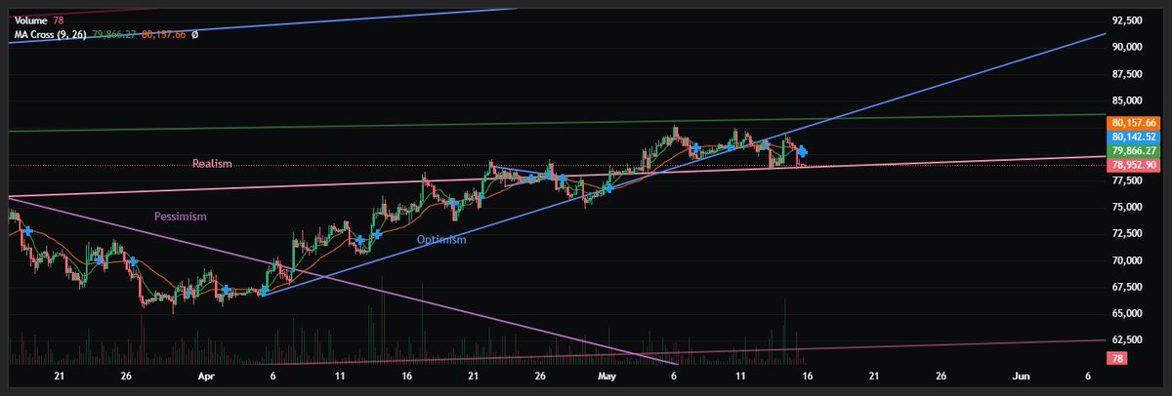
Task: Click the red 78 volume axis label
Action: pos(1118,360)
